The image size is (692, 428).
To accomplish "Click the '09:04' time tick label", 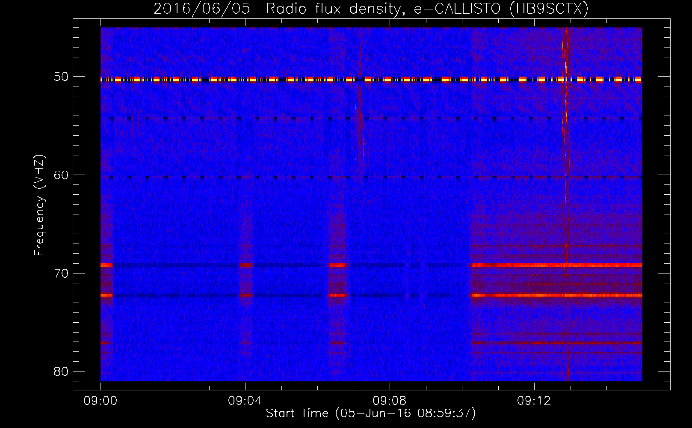I will coord(245,401).
